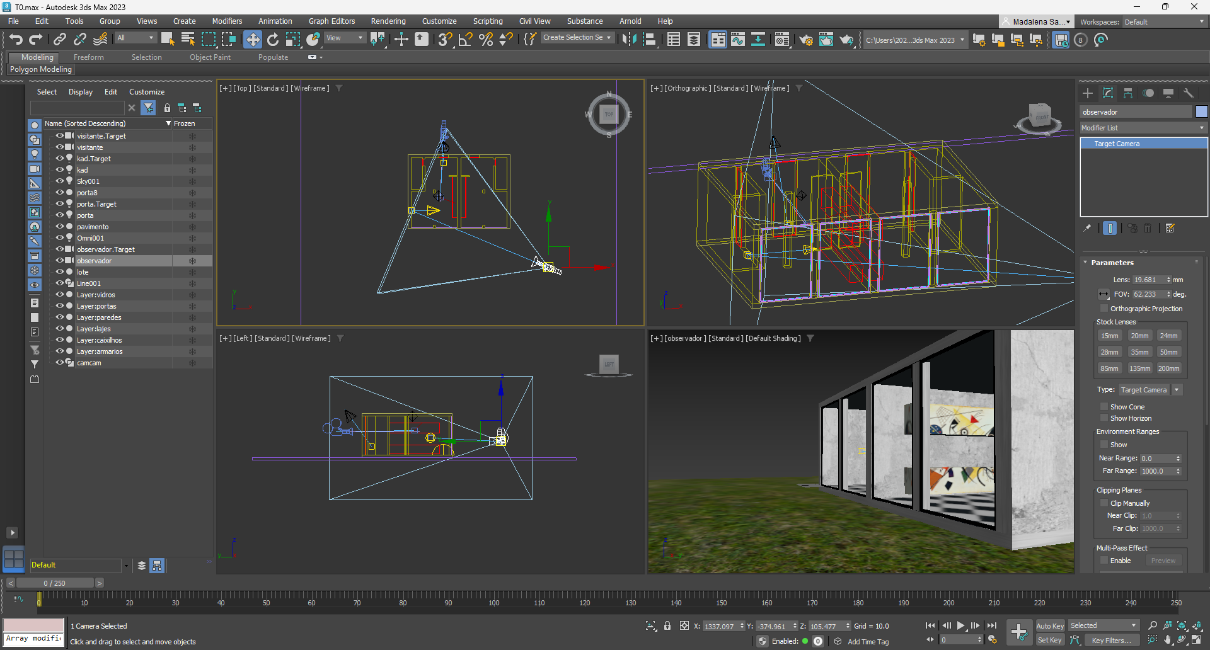Image resolution: width=1210 pixels, height=650 pixels.
Task: Click the Undo arrow icon
Action: [16, 40]
